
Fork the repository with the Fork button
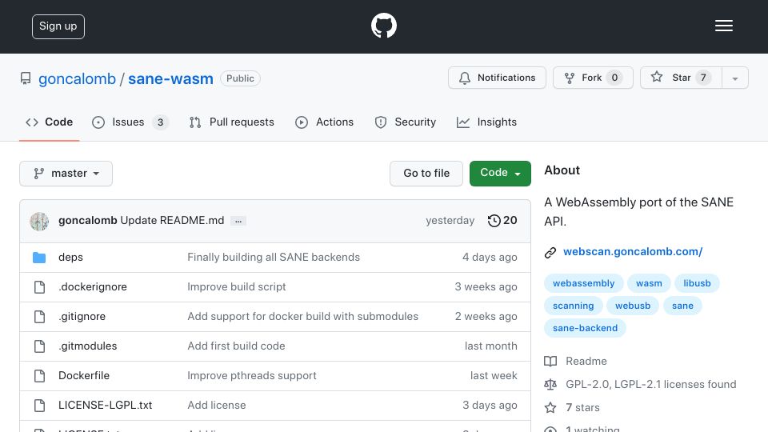tap(593, 78)
